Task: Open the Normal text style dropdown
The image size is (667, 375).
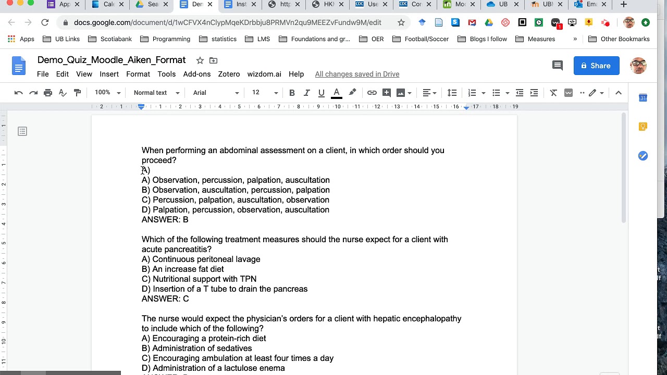Action: [x=156, y=93]
